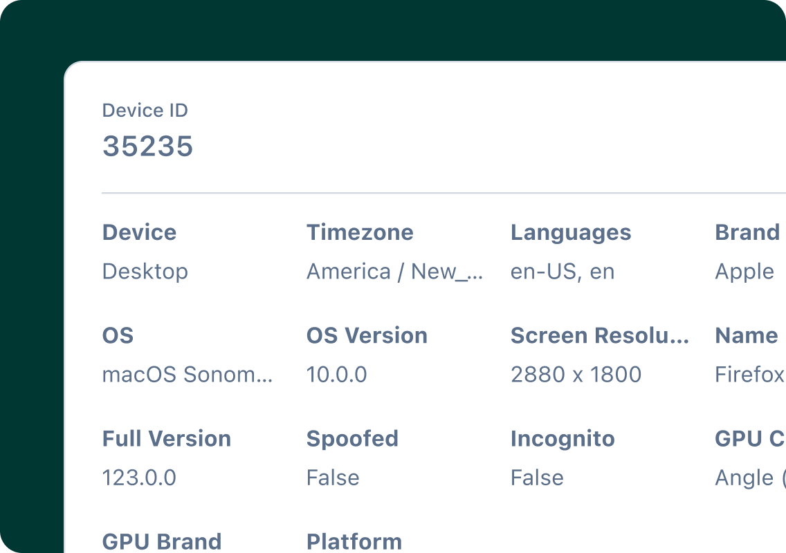Click the OS Version heading
The width and height of the screenshot is (786, 553).
coord(367,335)
